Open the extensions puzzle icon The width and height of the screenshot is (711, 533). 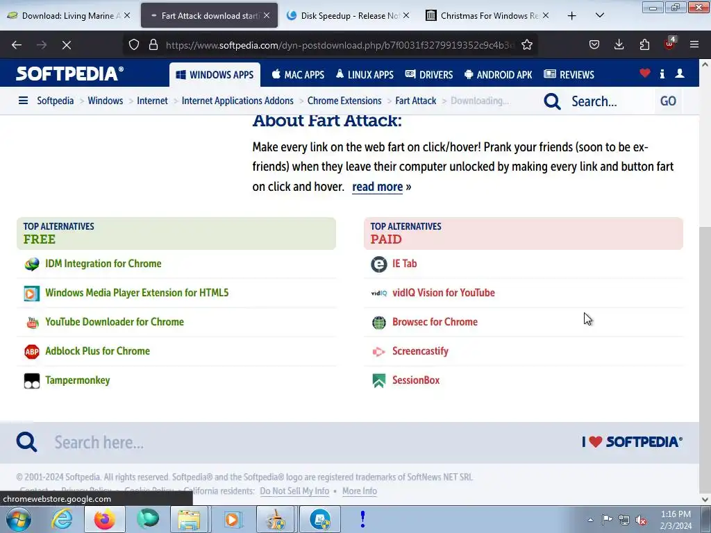(x=644, y=45)
